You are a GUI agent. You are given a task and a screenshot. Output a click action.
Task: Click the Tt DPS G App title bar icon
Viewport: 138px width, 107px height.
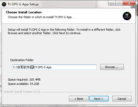[x=4, y=4]
